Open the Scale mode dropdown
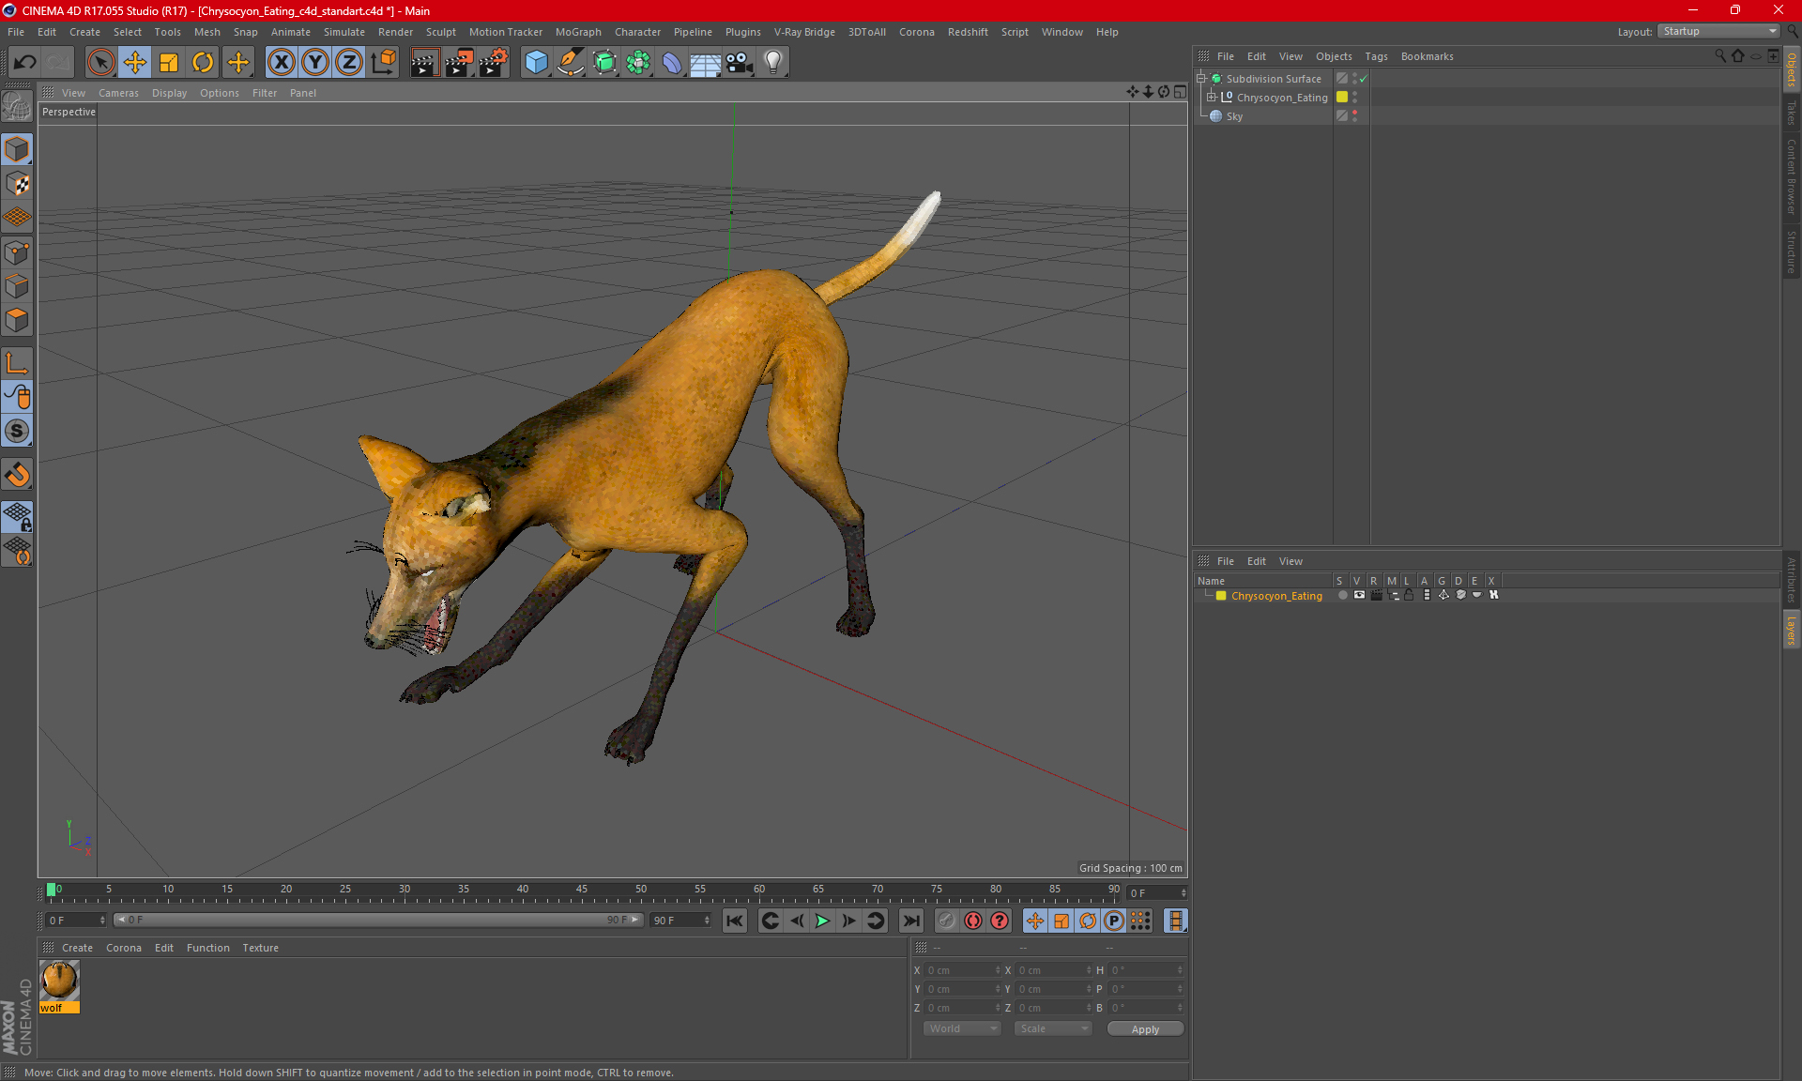The height and width of the screenshot is (1081, 1802). tap(1053, 1028)
